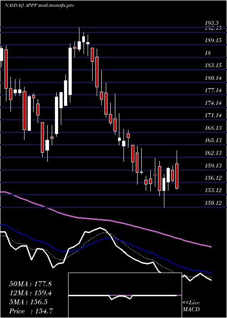Click the 183.15 price level label
The height and width of the screenshot is (318, 227).
[x=213, y=65]
